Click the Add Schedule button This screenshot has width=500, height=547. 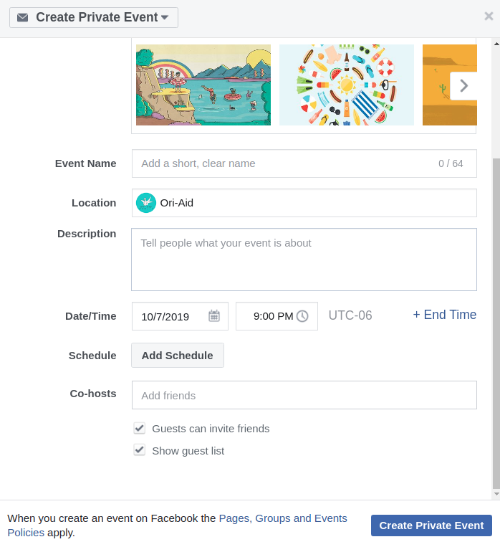177,356
